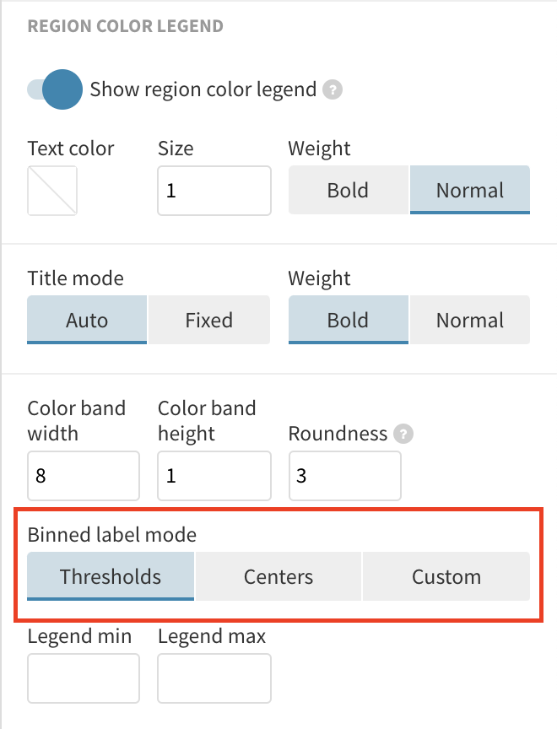The width and height of the screenshot is (557, 729).
Task: Choose Custom binned label mode
Action: coord(446,576)
